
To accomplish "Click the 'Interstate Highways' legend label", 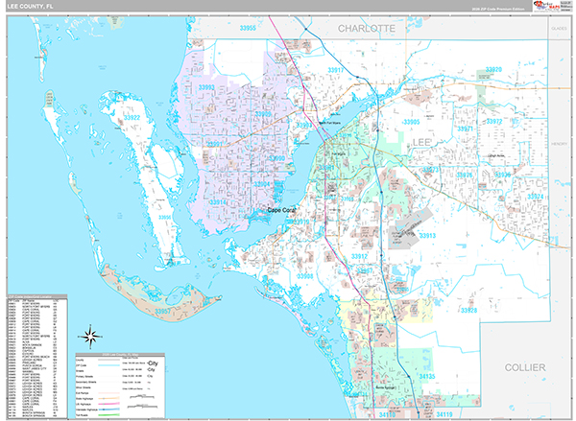I will tap(86, 409).
